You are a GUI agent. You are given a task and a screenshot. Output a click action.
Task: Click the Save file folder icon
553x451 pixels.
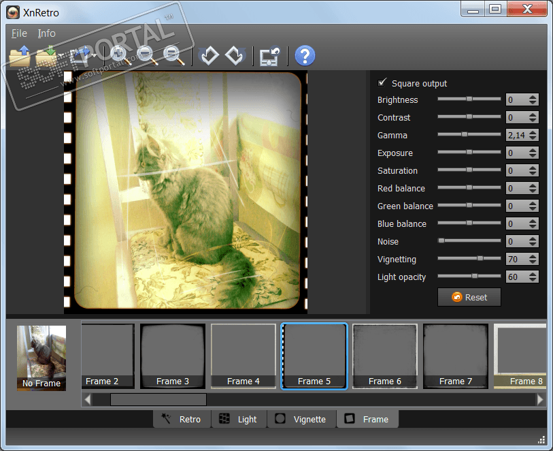(46, 56)
